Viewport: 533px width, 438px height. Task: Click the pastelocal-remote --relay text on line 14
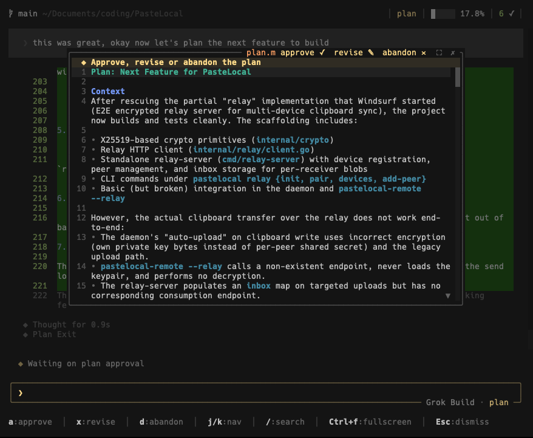(x=161, y=266)
